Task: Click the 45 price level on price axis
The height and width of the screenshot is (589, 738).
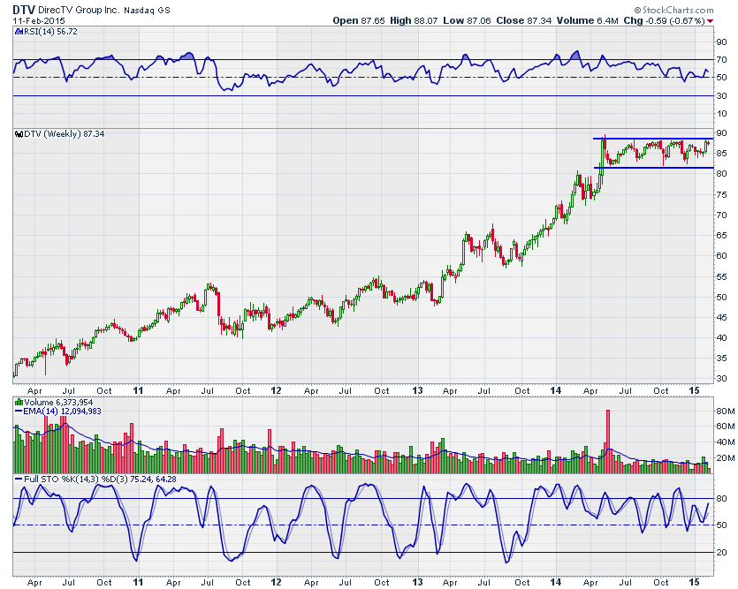Action: tap(721, 318)
